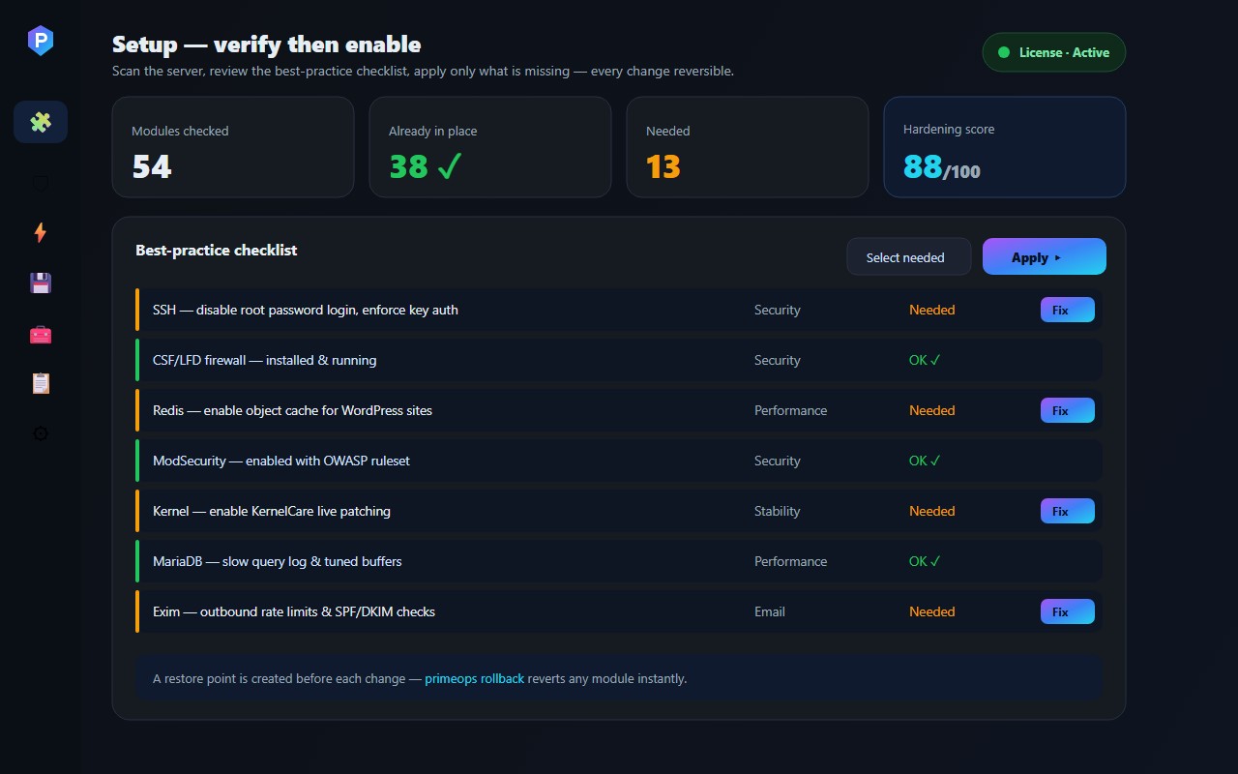Click the OK status for MariaDB
This screenshot has width=1238, height=774.
(925, 561)
